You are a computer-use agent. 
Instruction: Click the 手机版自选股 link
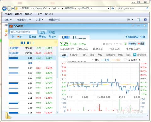click(132, 37)
